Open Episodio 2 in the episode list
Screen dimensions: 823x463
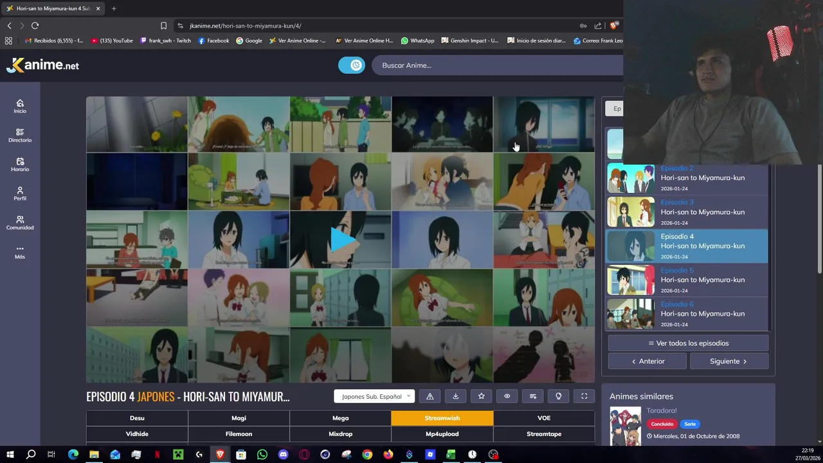(687, 178)
